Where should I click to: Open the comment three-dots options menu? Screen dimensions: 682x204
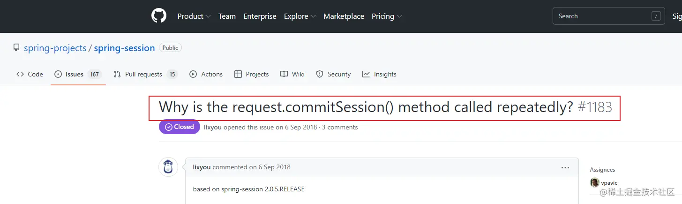[565, 167]
